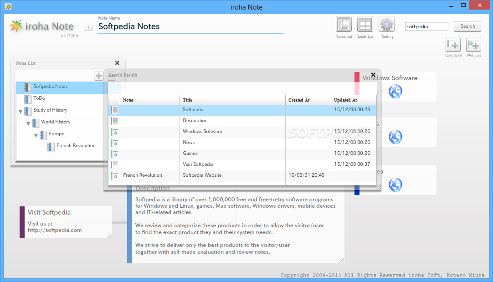Collapse the Europe tree node
Viewport: 493px width, 282px height.
pyautogui.click(x=36, y=135)
